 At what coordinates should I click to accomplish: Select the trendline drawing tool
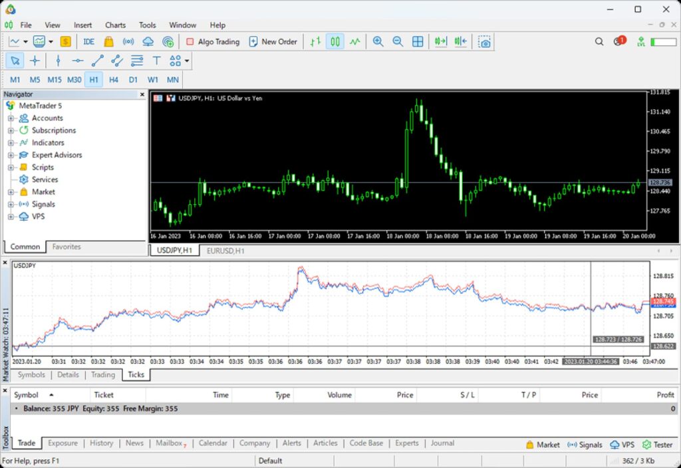click(98, 60)
